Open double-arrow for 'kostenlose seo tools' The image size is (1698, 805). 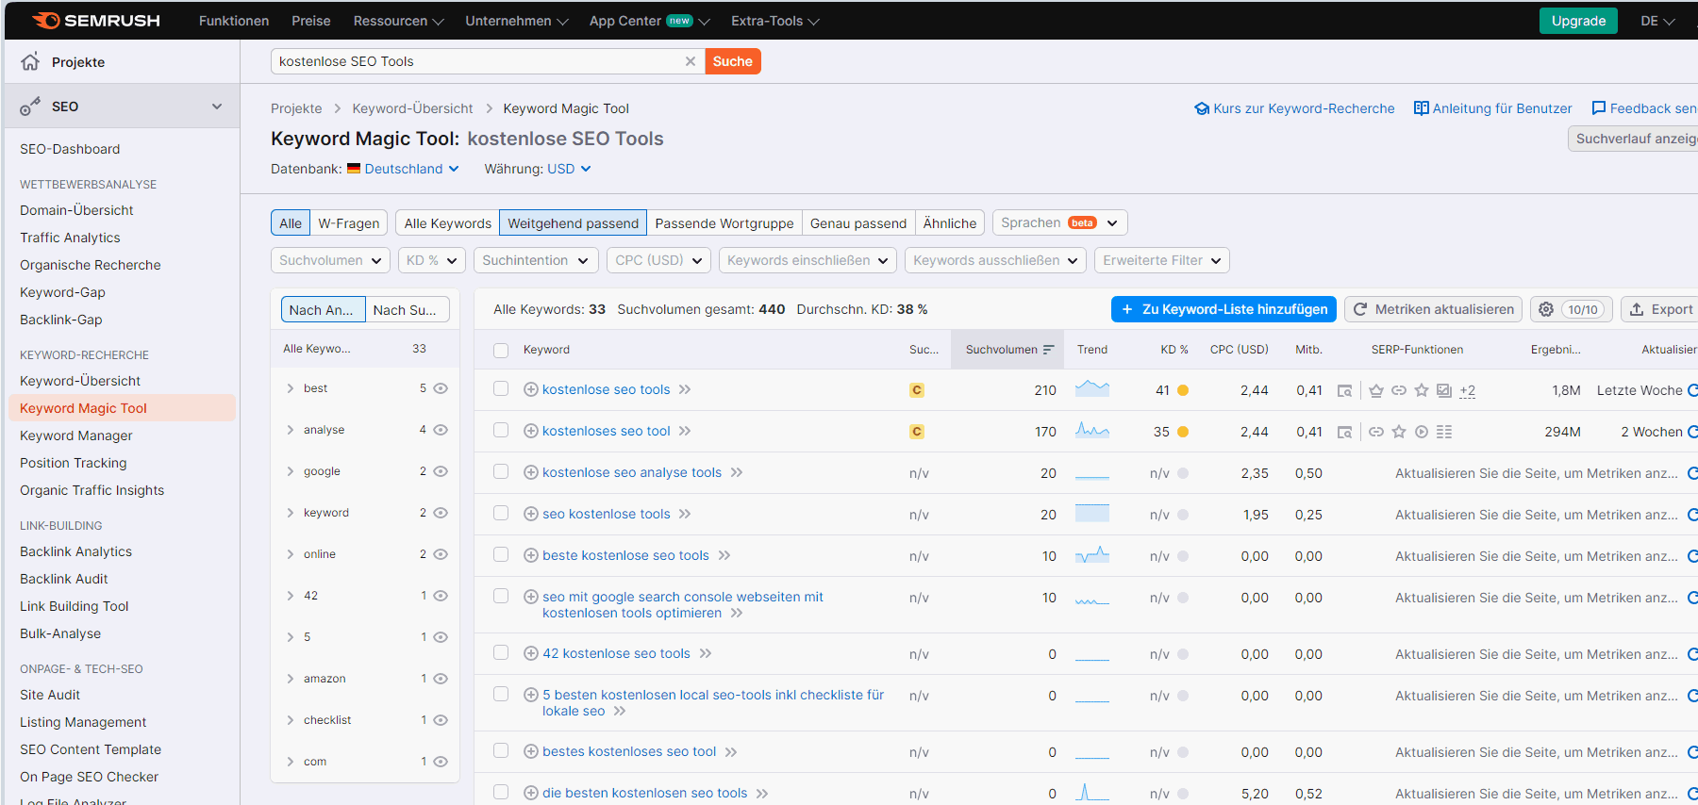click(685, 389)
